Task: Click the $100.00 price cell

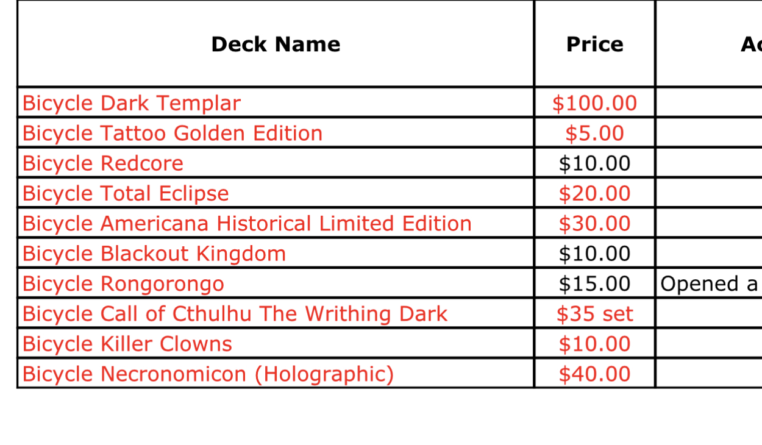Action: [594, 102]
